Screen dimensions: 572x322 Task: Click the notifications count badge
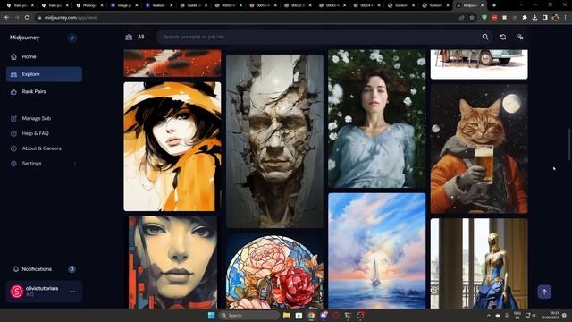[71, 269]
